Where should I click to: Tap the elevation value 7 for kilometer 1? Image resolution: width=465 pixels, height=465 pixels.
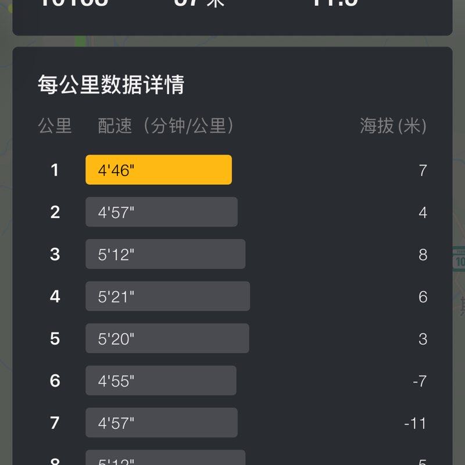tap(423, 170)
